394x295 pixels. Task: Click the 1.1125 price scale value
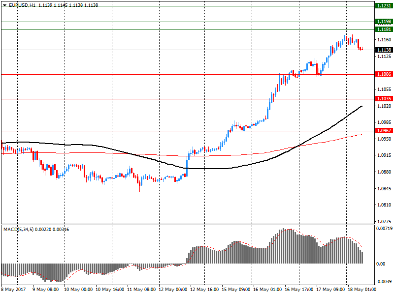[x=384, y=57]
